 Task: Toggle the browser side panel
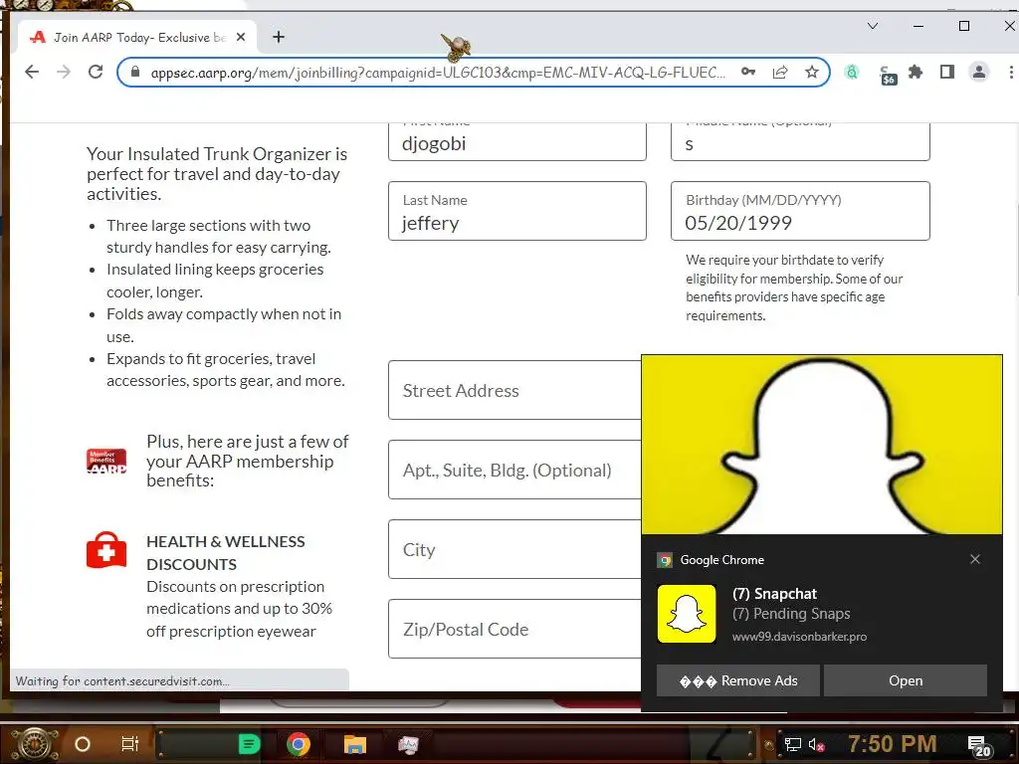(x=947, y=72)
